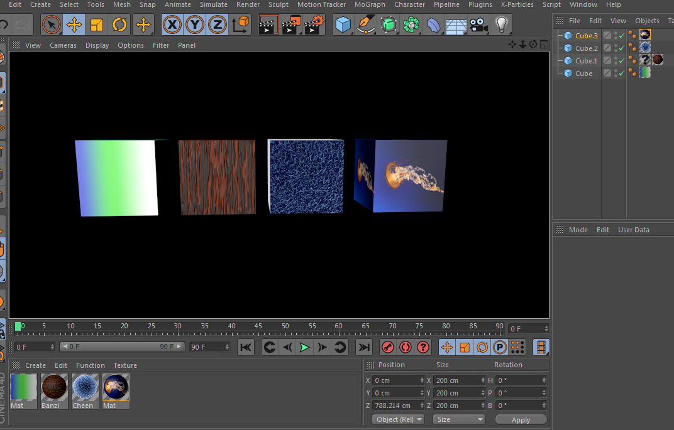The height and width of the screenshot is (430, 674).
Task: Select the Move tool in top toolbar
Action: coord(74,25)
